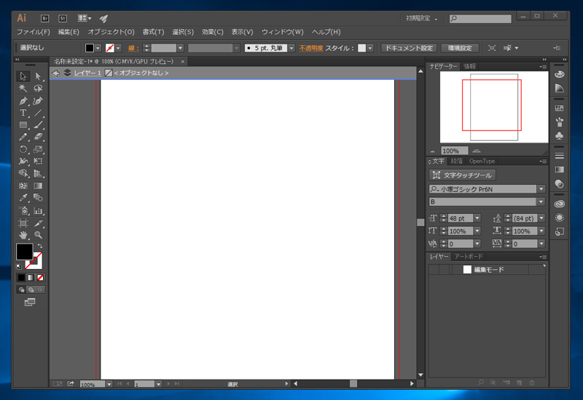This screenshot has height=400, width=583.
Task: Open the Symbols panel club icon
Action: (x=559, y=136)
